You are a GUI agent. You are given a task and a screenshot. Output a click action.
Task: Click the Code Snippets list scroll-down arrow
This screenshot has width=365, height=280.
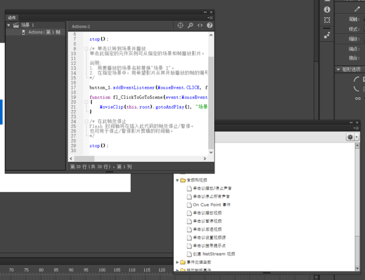pos(357,268)
